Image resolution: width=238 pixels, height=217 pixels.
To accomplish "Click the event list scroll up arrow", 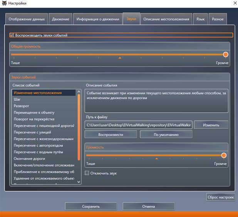I will coord(79,92).
